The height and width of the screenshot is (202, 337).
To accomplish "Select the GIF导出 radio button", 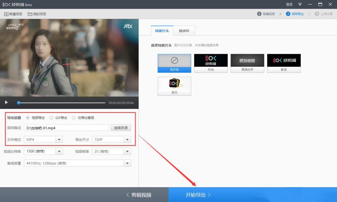I will (x=51, y=117).
